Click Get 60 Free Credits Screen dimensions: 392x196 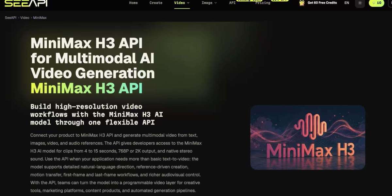click(322, 3)
